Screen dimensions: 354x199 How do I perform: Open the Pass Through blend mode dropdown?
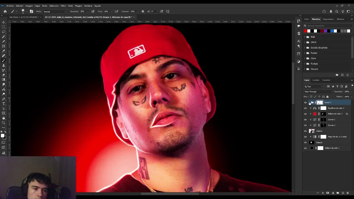(x=319, y=91)
